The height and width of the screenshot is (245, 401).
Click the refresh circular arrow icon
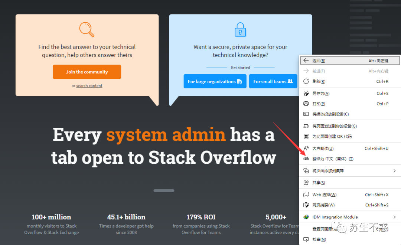pyautogui.click(x=306, y=81)
